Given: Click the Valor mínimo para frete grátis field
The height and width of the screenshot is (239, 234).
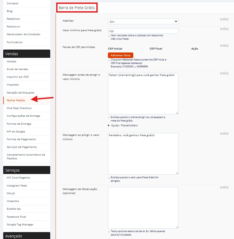Looking at the screenshot, I should click(143, 31).
